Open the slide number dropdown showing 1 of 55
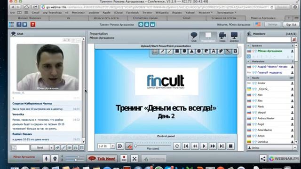 [113, 146]
